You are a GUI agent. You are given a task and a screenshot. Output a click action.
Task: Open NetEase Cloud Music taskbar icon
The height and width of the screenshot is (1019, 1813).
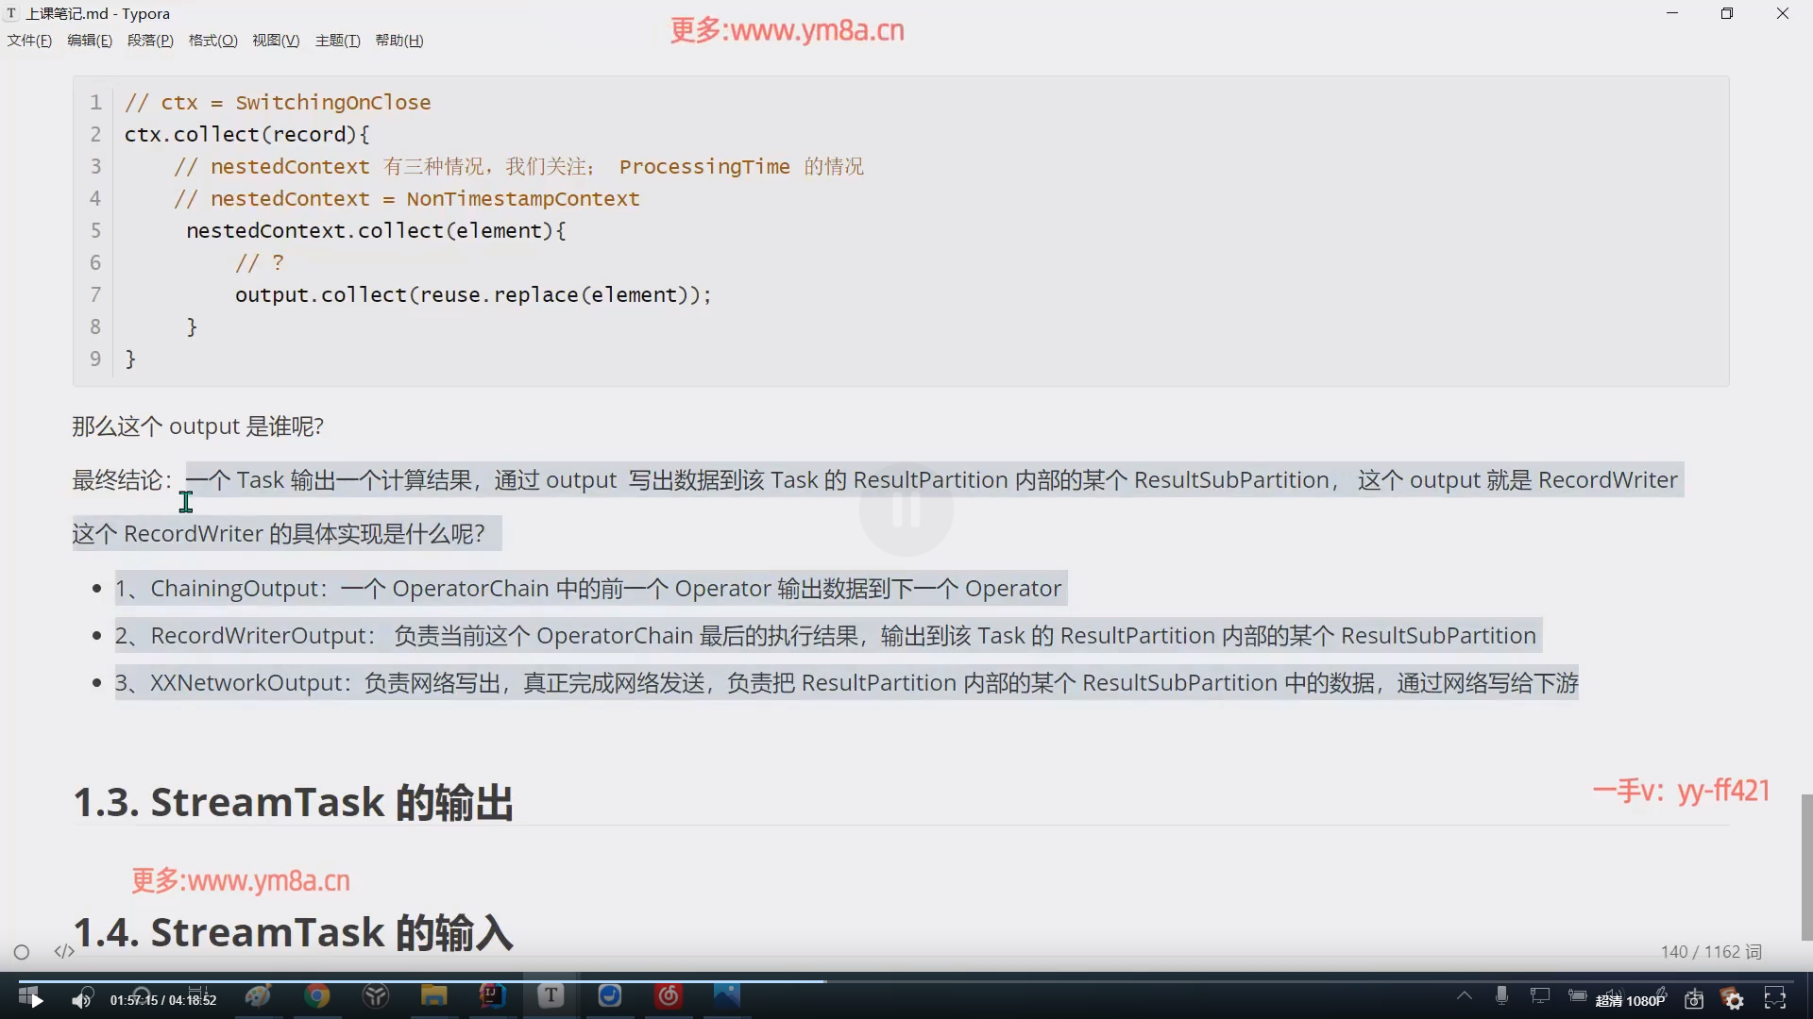point(669,995)
